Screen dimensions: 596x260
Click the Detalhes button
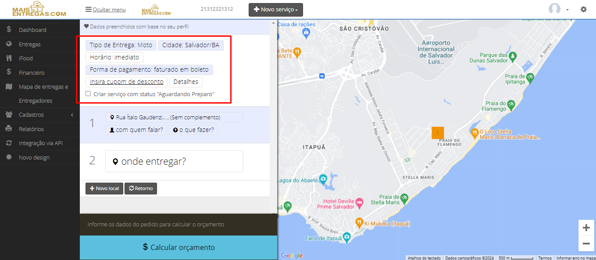(186, 82)
